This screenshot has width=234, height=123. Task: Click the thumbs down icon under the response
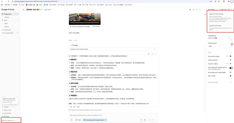74,107
